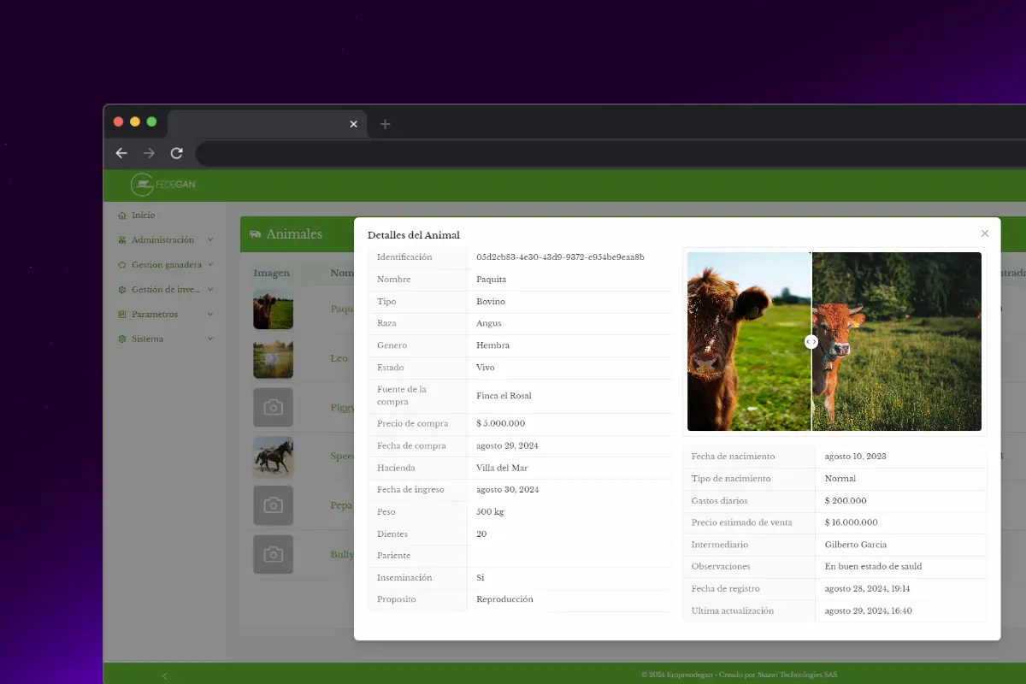The width and height of the screenshot is (1026, 684).
Task: Click the Inicio home icon
Action: pos(122,215)
